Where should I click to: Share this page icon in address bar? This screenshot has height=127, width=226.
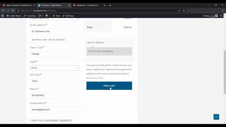(x=179, y=11)
